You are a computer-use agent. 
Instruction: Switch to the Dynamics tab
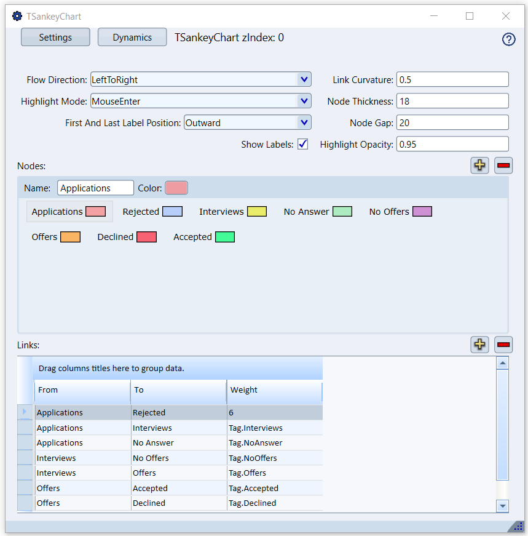coord(132,38)
